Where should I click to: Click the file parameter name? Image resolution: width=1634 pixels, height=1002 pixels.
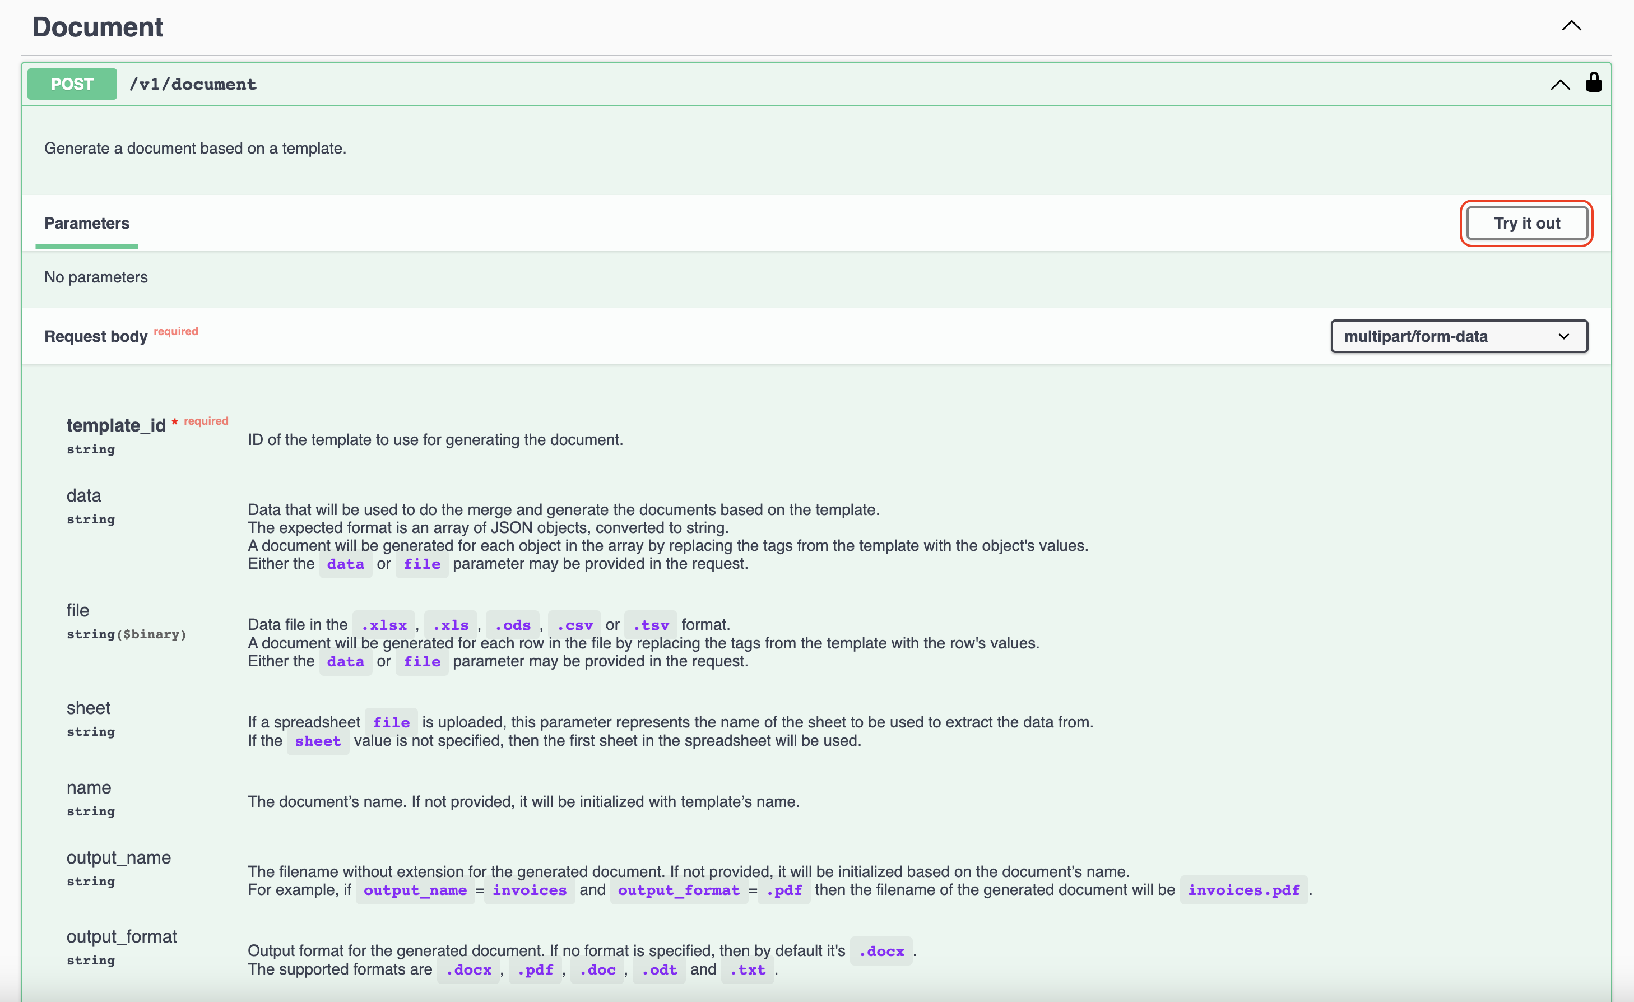click(x=77, y=610)
